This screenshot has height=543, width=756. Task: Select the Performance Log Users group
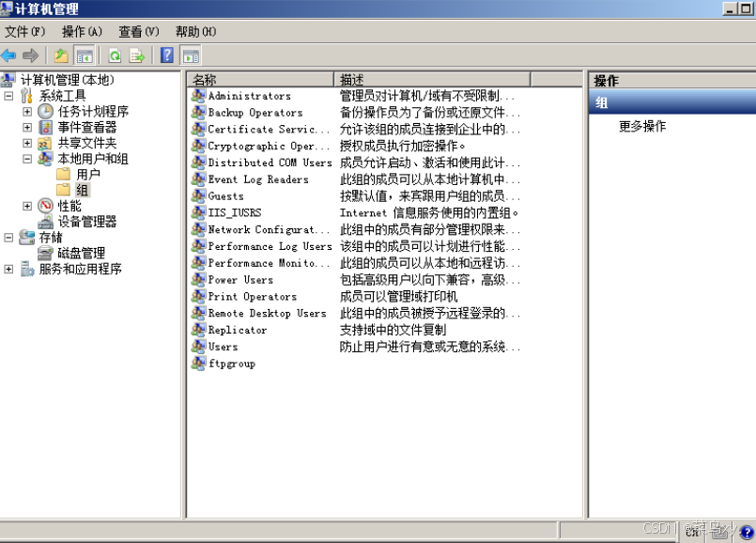coord(270,246)
